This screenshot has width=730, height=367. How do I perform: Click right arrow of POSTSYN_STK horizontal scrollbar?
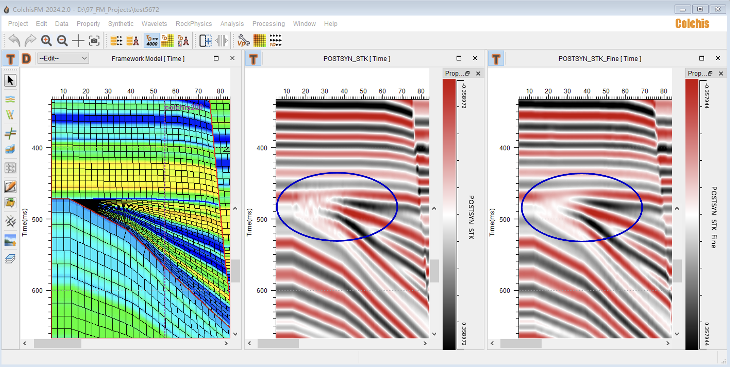425,344
